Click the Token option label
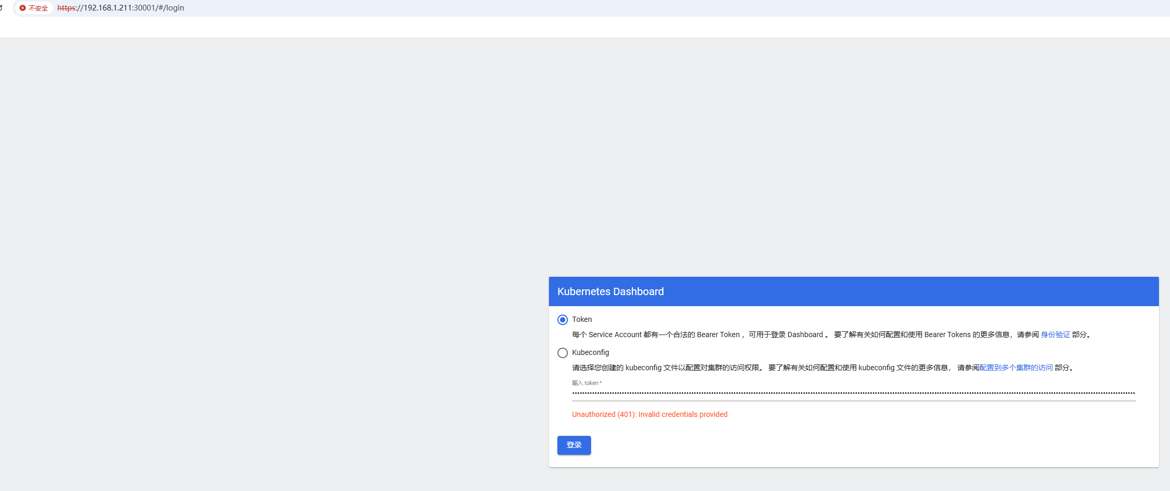This screenshot has width=1170, height=491. tap(582, 319)
